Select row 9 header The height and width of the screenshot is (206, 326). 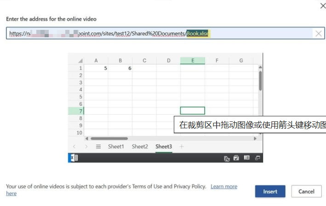(x=76, y=126)
